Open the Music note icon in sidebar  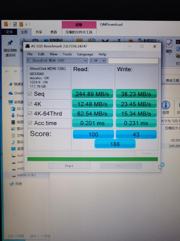13,142
